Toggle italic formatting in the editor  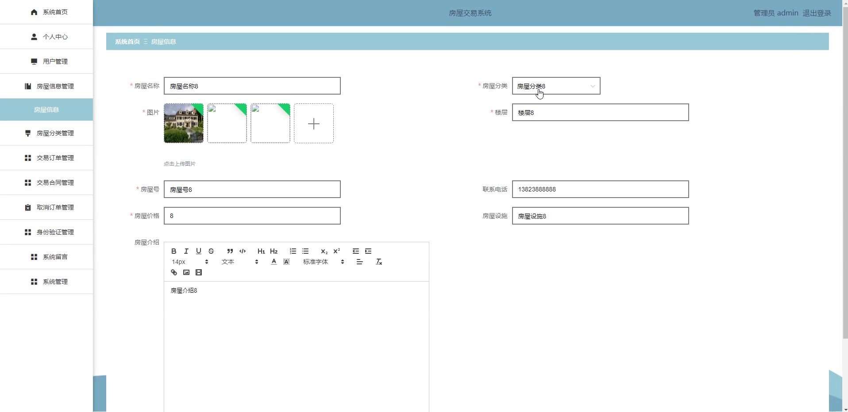(x=186, y=251)
